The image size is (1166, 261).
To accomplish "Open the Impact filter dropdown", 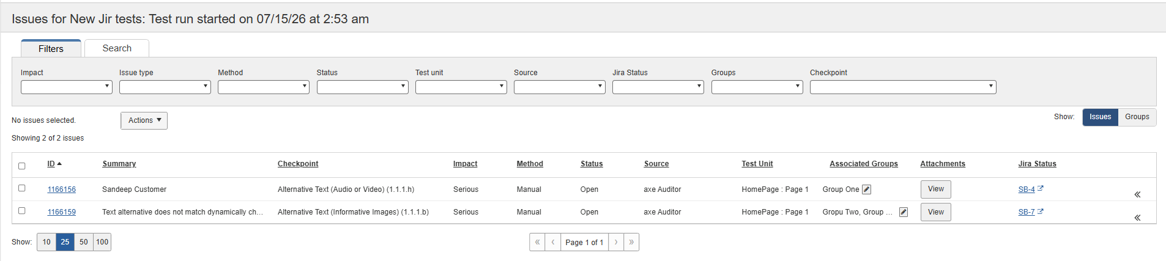I will [67, 87].
